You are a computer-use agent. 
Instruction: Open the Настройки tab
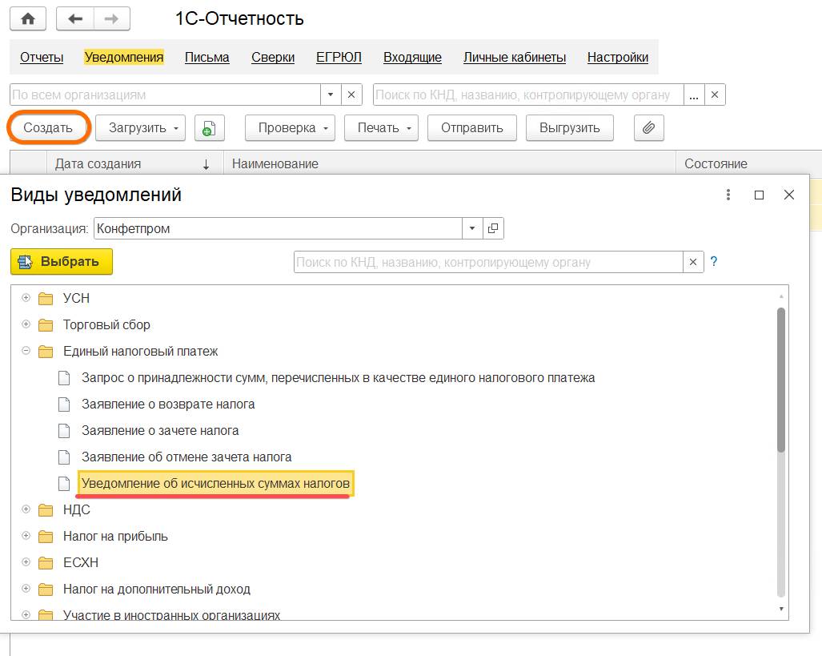tap(617, 57)
